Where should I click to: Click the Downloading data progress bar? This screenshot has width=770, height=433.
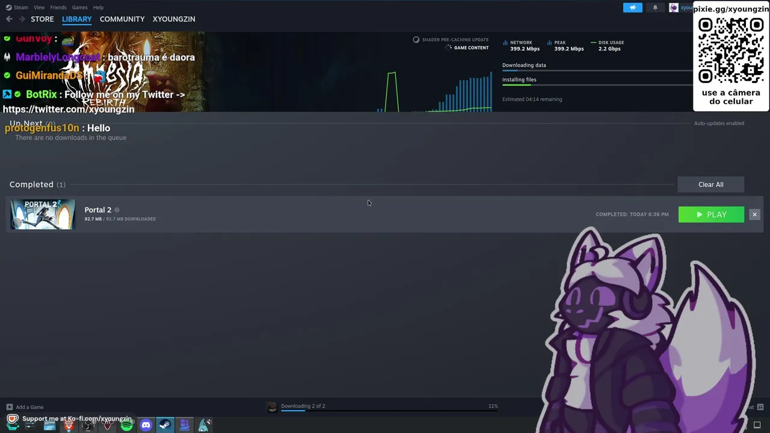point(597,70)
